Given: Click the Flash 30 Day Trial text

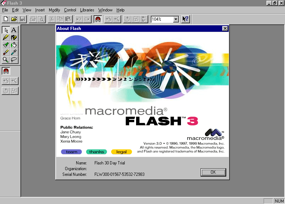Looking at the screenshot, I should tap(110, 163).
